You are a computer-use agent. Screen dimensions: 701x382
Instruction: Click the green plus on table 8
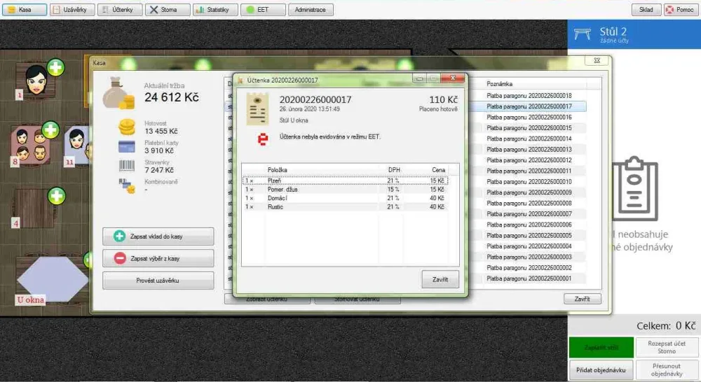(x=50, y=130)
